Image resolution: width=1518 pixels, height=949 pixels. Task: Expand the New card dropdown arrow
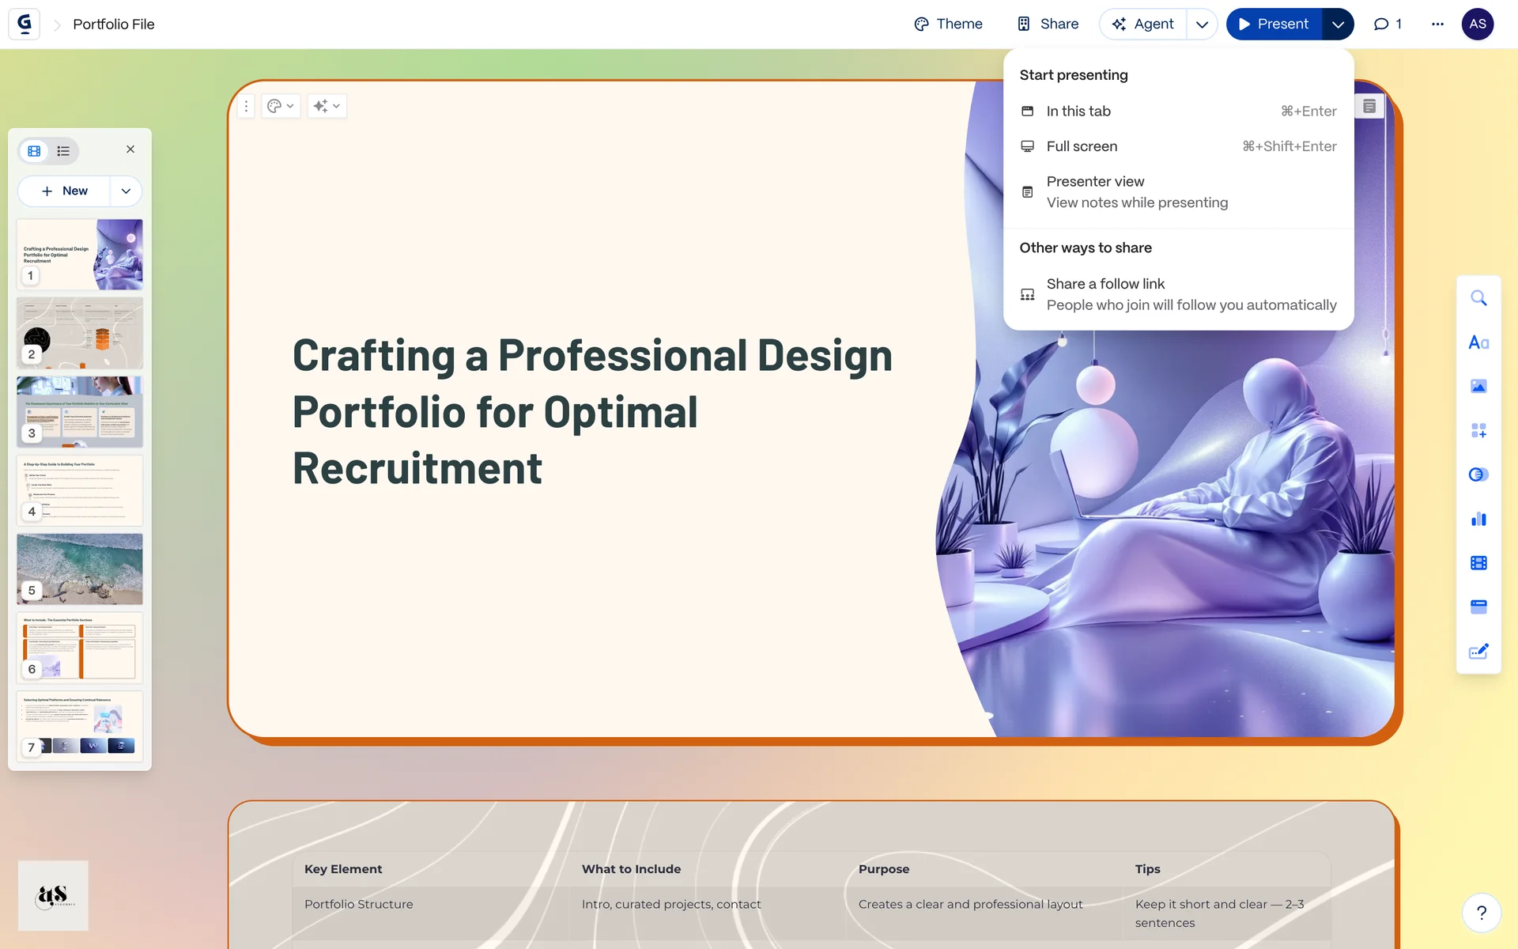click(x=126, y=191)
